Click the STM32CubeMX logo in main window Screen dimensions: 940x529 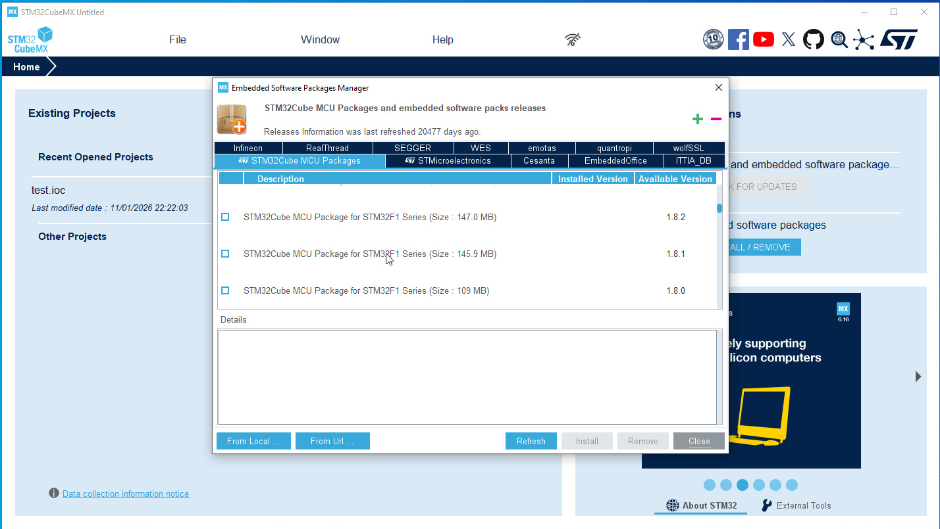click(30, 40)
